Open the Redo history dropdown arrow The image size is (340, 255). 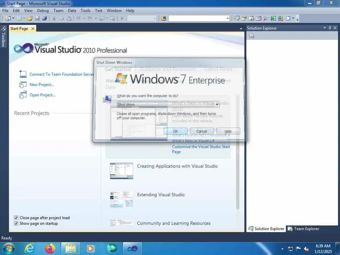(x=96, y=19)
